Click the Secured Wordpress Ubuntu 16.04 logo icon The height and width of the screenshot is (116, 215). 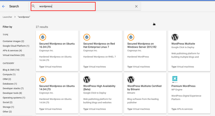(43, 37)
